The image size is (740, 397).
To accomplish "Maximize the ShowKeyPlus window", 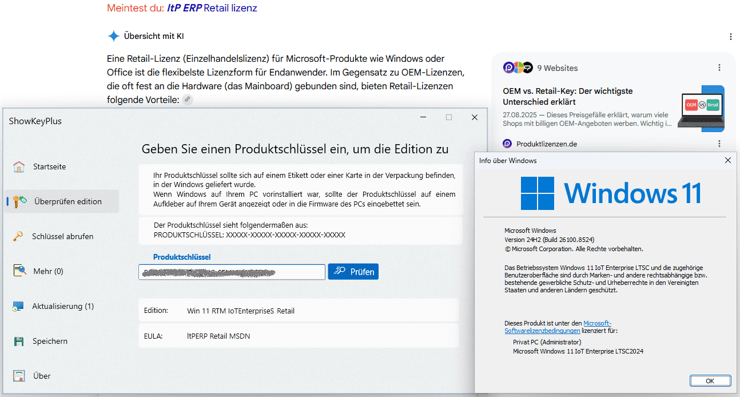I will (449, 117).
